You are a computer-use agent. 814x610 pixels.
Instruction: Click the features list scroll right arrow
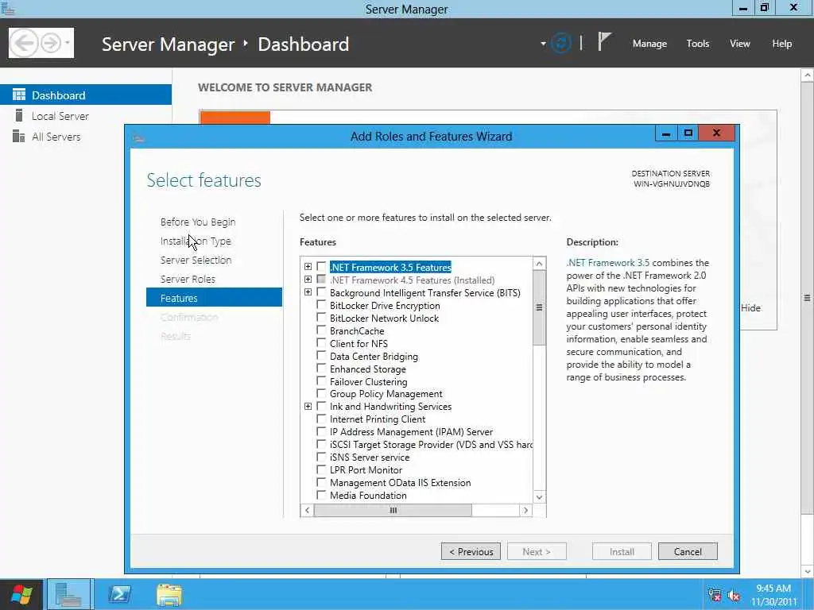526,510
